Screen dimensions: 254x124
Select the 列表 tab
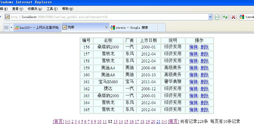pyautogui.click(x=86, y=27)
